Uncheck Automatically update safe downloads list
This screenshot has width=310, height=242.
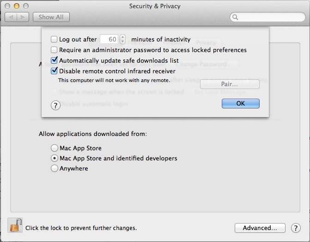click(x=54, y=60)
